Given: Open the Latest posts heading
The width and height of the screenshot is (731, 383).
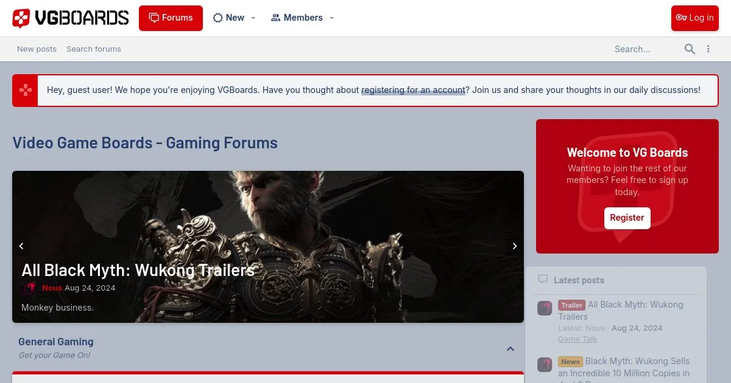Looking at the screenshot, I should (x=579, y=280).
